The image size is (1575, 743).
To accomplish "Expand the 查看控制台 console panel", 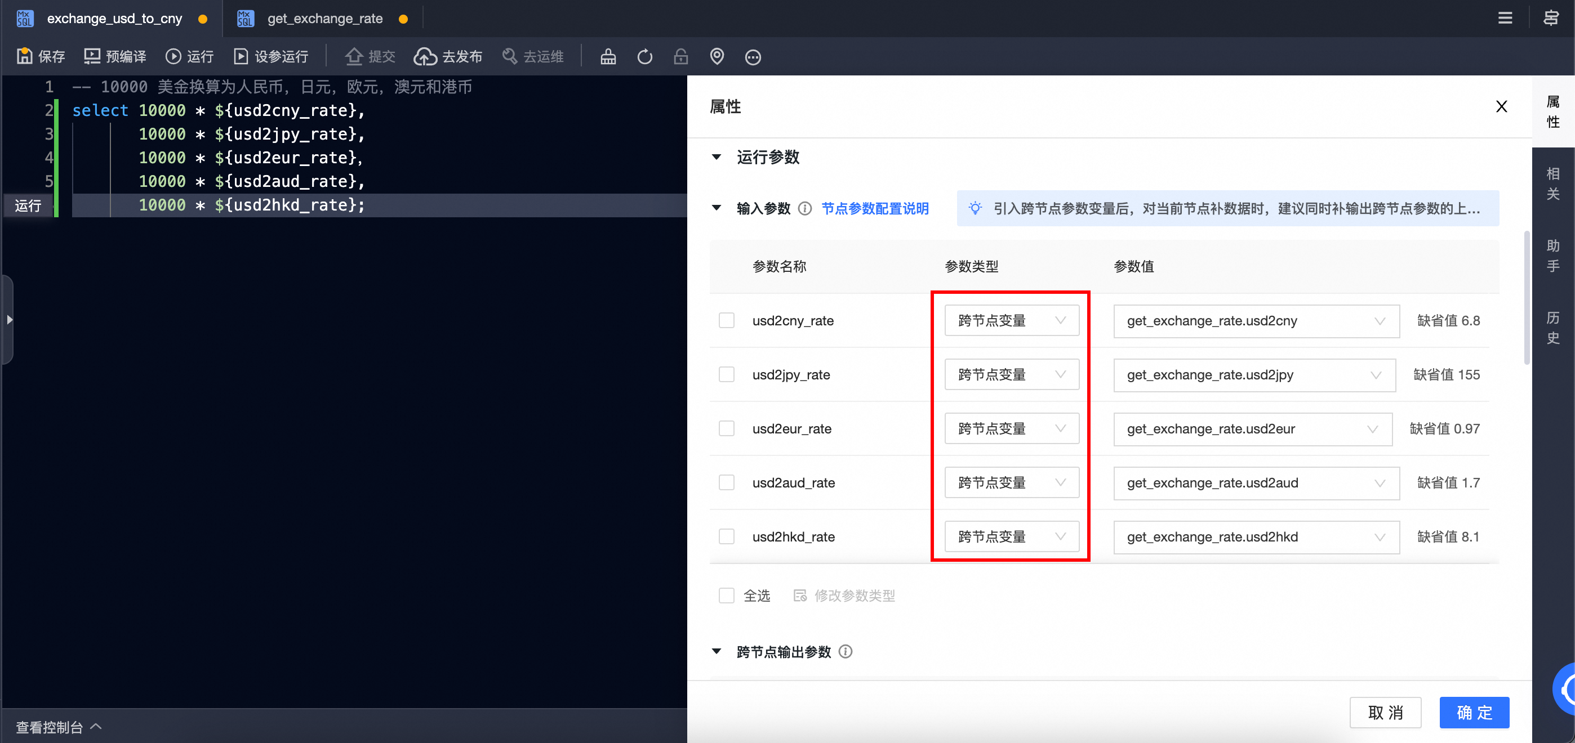I will (x=58, y=727).
